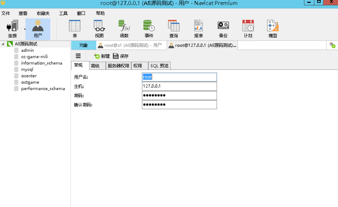
Task: Open the 查看 (View) menu
Action: point(23,14)
